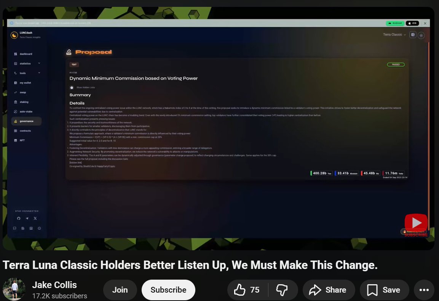The image size is (439, 301).
Task: Click the 33.41b Abstain vote tally
Action: (x=346, y=173)
